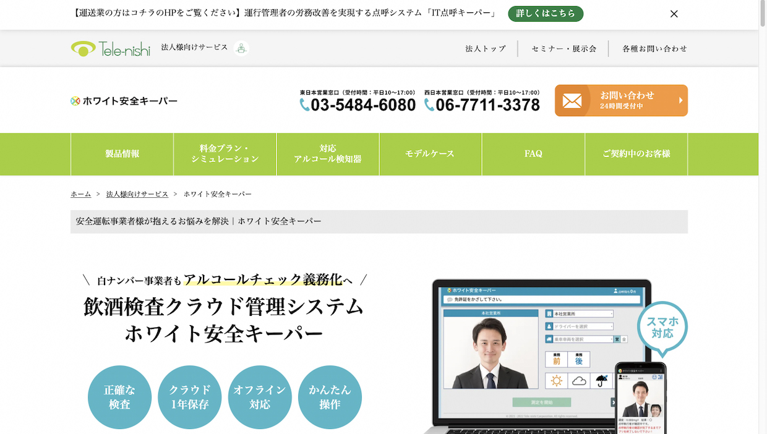
Task: Click the 詳しくはこちら green button
Action: 546,14
